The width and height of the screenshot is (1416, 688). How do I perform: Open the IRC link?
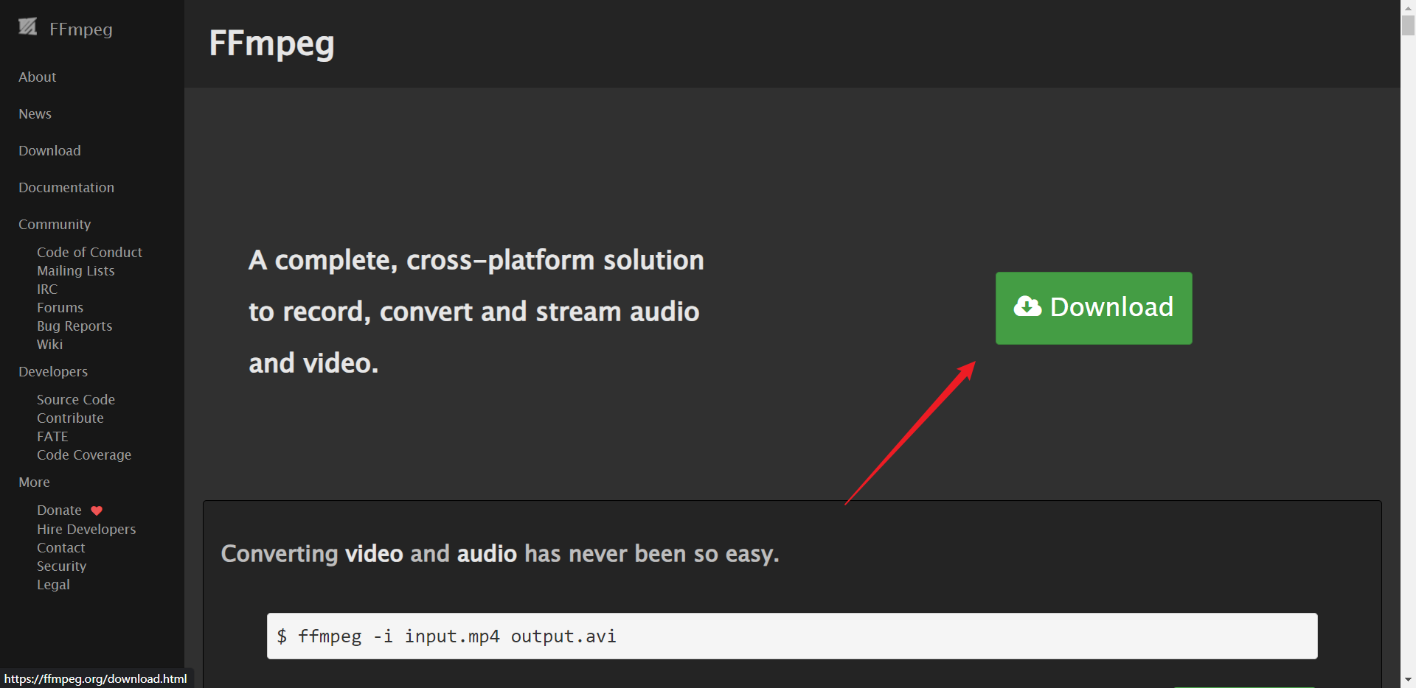coord(47,289)
